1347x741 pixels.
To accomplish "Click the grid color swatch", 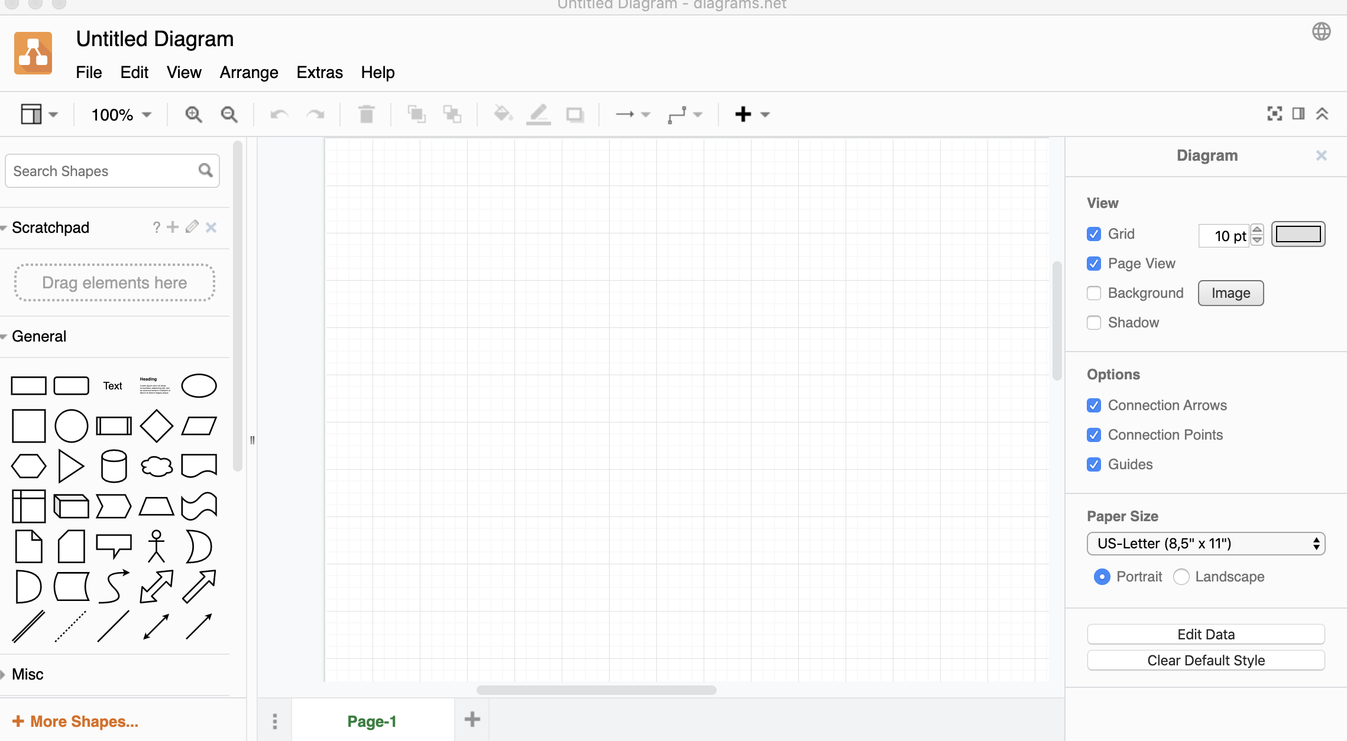I will (x=1298, y=235).
